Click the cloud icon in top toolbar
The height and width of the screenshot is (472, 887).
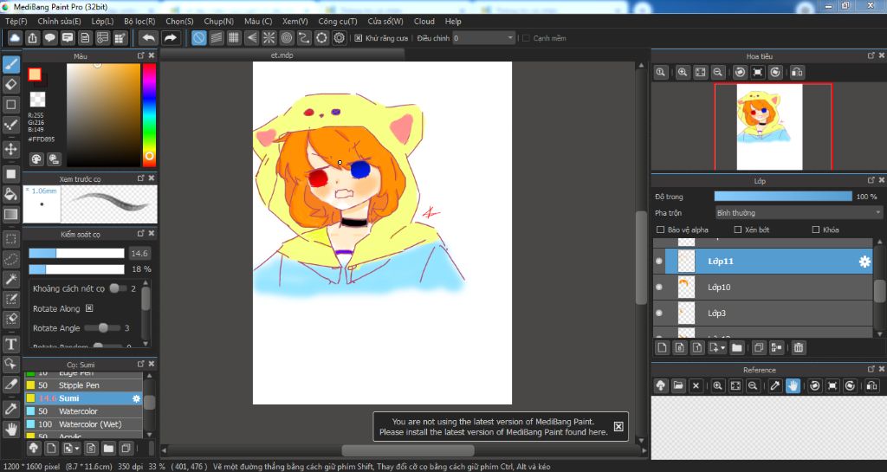(x=15, y=38)
